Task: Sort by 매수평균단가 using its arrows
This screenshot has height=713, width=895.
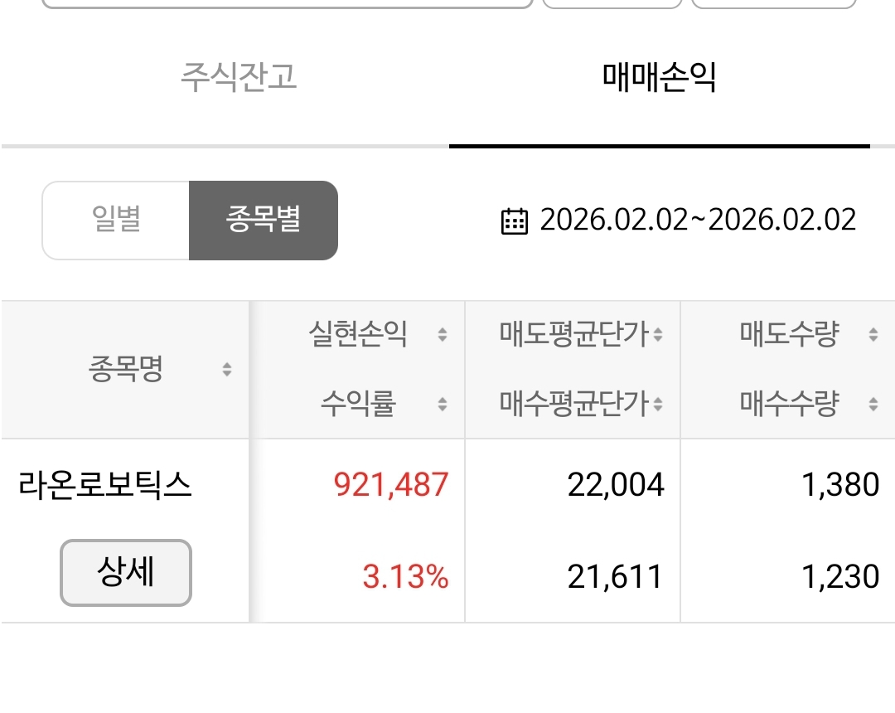Action: click(x=657, y=405)
